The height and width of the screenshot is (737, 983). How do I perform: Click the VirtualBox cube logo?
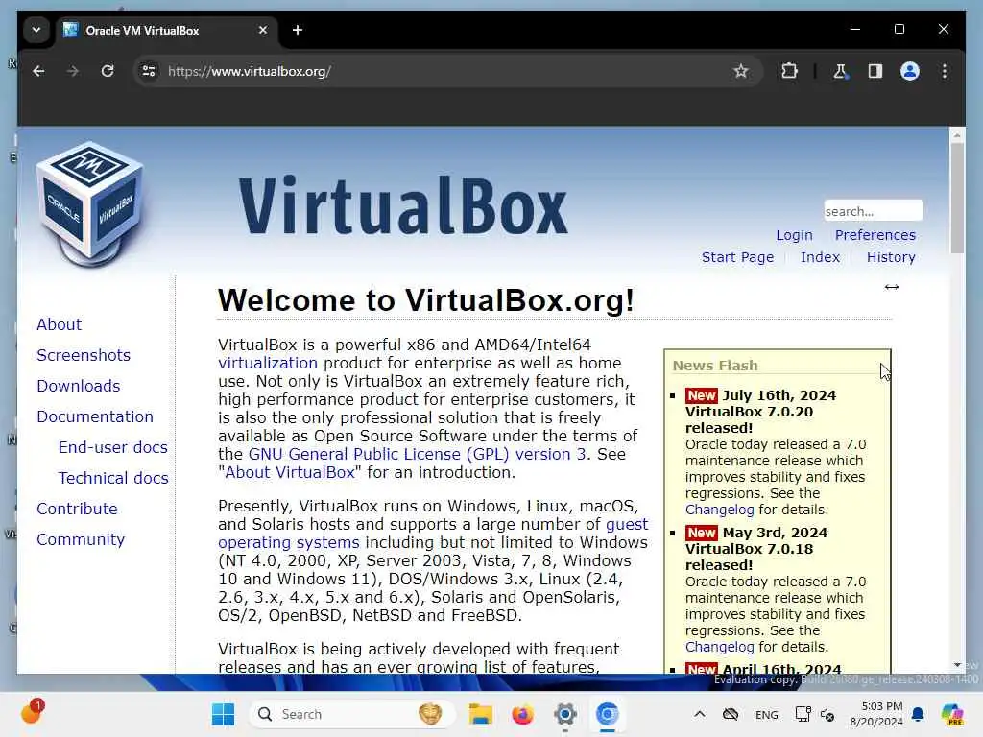(x=89, y=203)
